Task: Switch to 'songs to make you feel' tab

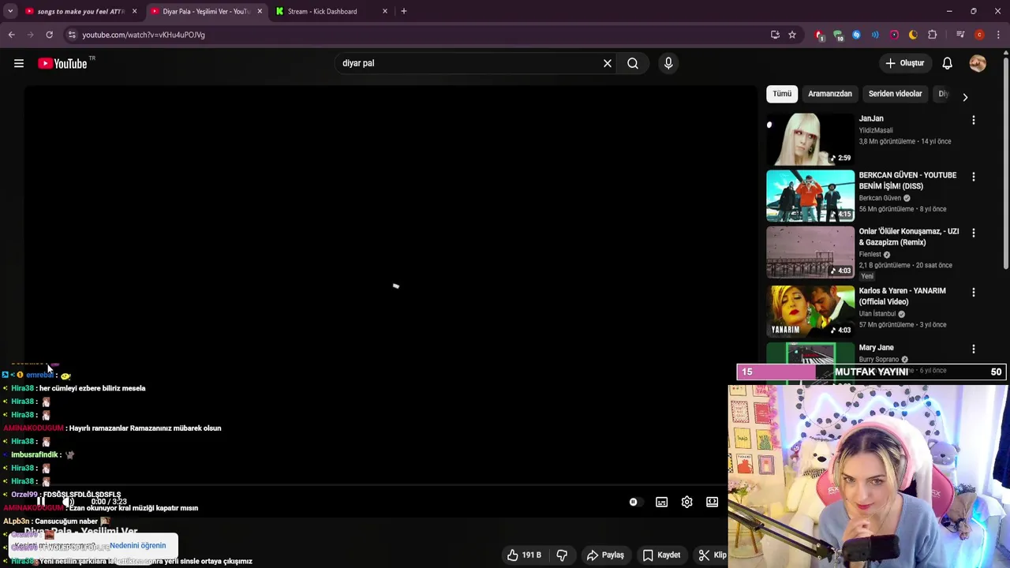Action: (81, 11)
